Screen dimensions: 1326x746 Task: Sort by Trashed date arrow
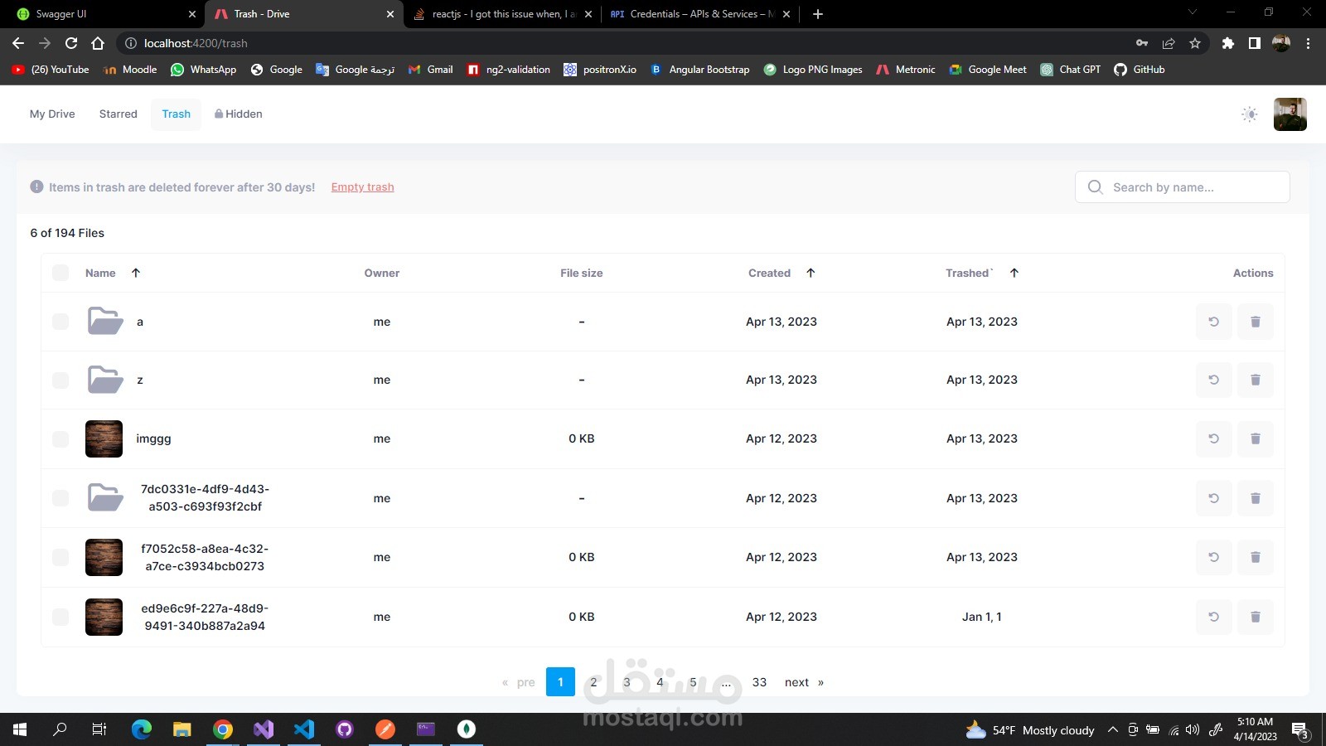(1014, 273)
